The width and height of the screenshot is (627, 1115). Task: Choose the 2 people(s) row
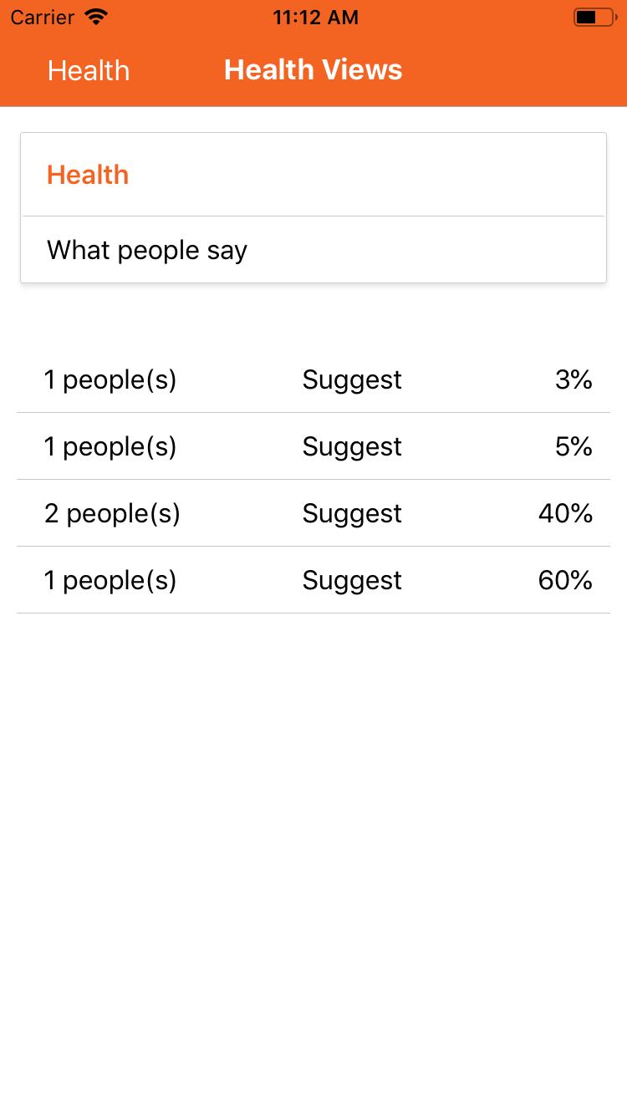(x=313, y=513)
